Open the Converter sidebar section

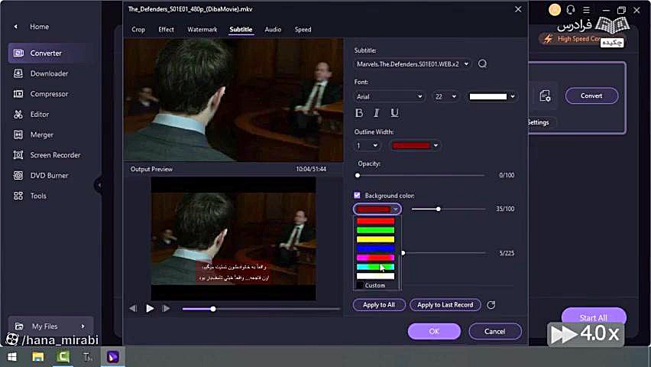(47, 54)
